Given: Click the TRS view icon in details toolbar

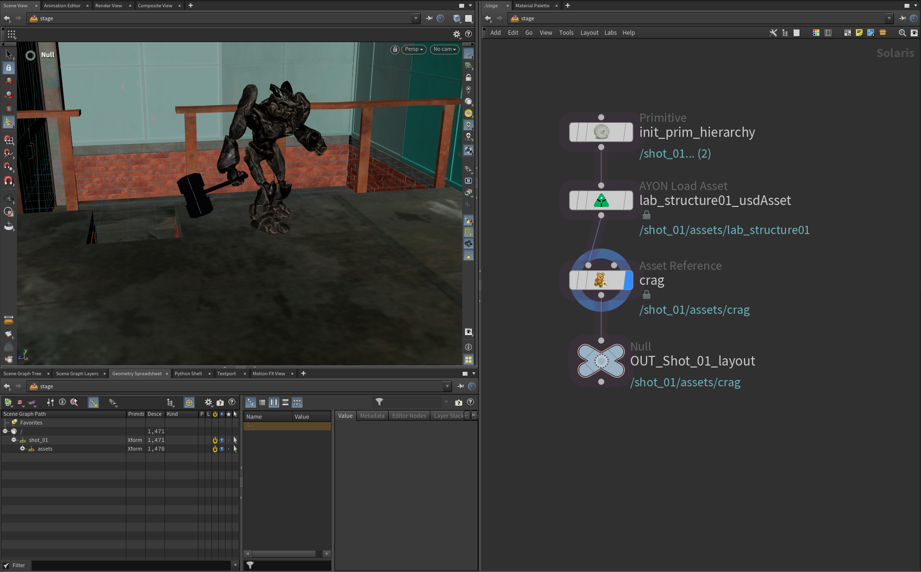Looking at the screenshot, I should point(297,402).
